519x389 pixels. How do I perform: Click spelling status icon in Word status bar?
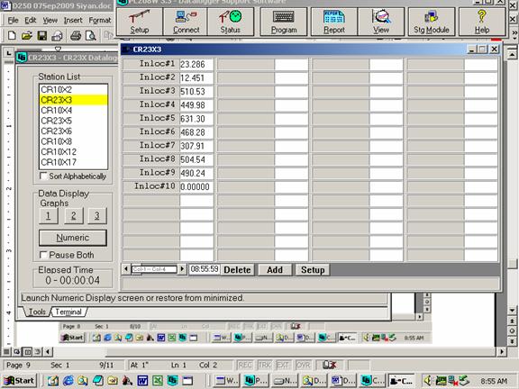point(330,365)
